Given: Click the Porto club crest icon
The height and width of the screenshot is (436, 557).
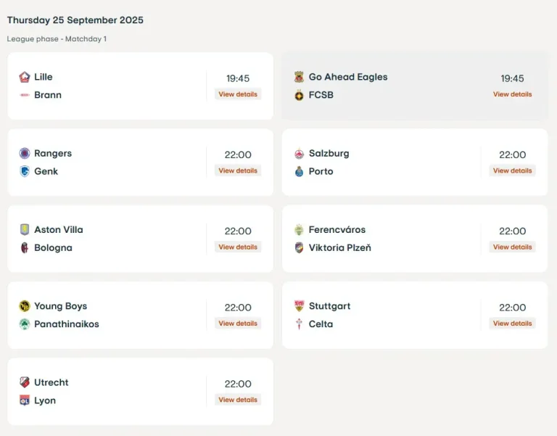Looking at the screenshot, I should click(x=299, y=171).
